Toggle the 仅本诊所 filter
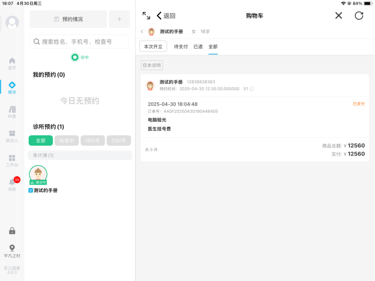The width and height of the screenshot is (375, 281). (152, 65)
